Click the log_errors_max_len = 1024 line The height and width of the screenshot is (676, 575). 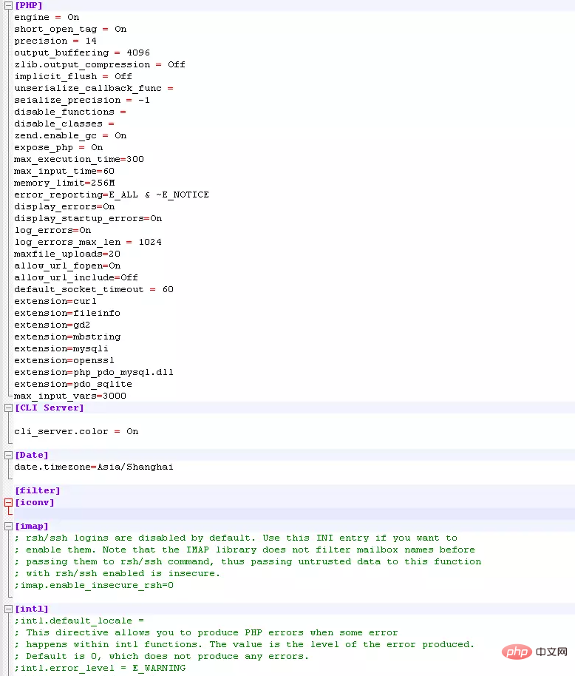[88, 243]
